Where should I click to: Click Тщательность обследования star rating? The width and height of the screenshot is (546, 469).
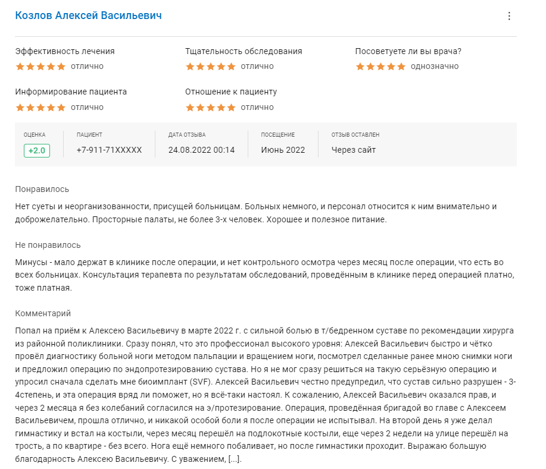(211, 67)
